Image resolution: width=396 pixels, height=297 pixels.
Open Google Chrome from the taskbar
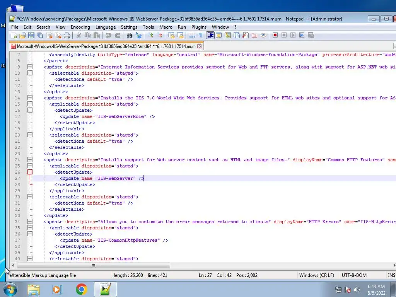tap(81, 289)
